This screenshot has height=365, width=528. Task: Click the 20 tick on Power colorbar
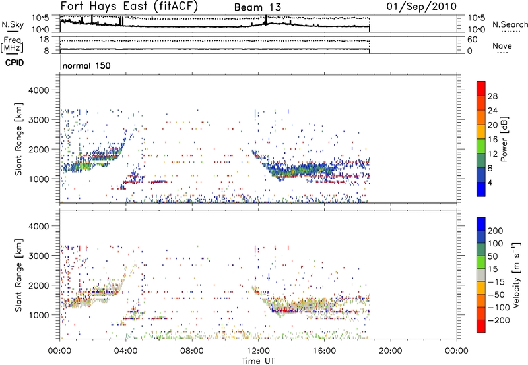click(x=492, y=125)
